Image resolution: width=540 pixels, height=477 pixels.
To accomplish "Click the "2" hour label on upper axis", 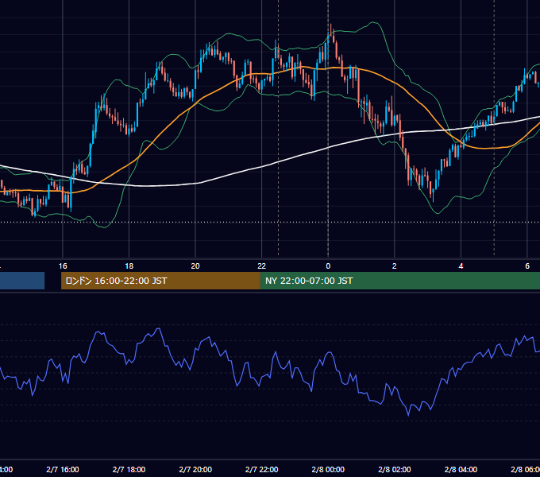I will [x=395, y=266].
